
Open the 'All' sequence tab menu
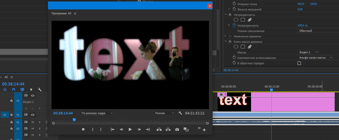[x=12, y=77]
